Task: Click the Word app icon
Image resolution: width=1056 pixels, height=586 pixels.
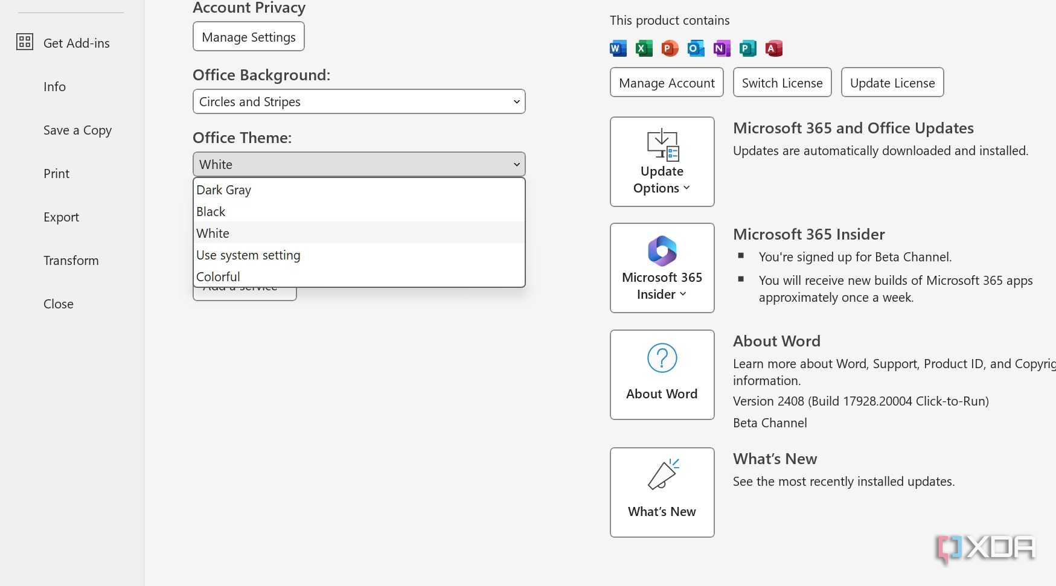Action: click(x=618, y=48)
